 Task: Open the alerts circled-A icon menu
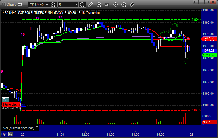124,5
